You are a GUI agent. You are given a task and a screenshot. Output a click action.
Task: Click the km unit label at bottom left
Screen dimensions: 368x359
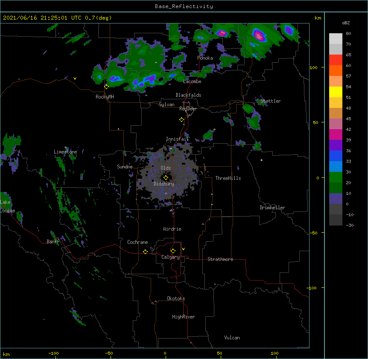pos(6,354)
